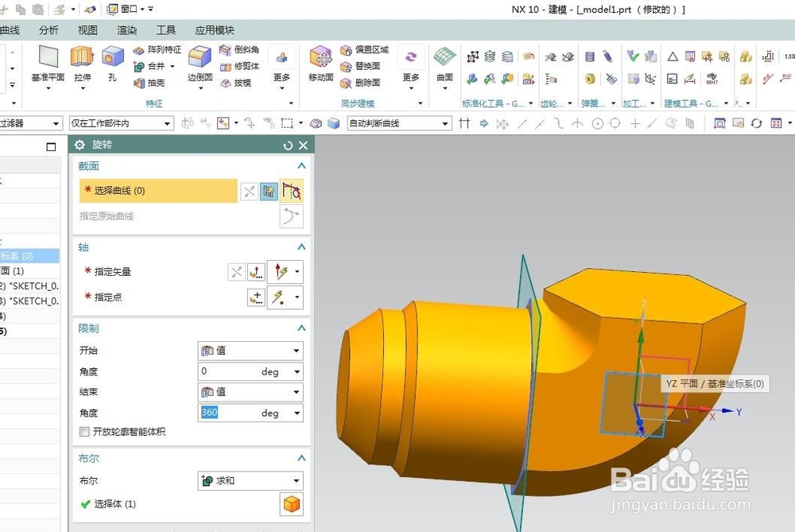
Task: Click the 基准平面 datum plane icon
Action: (x=48, y=56)
